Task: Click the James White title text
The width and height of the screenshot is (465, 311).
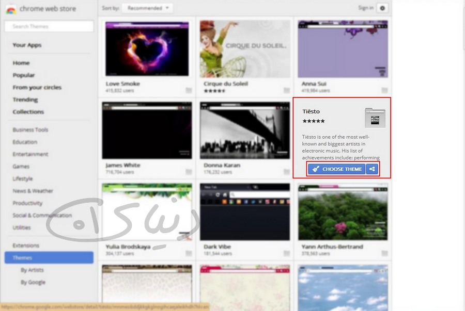Action: click(x=123, y=165)
